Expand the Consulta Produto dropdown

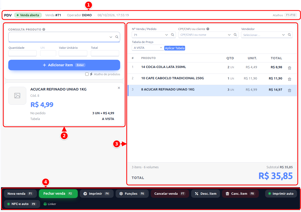(111, 37)
